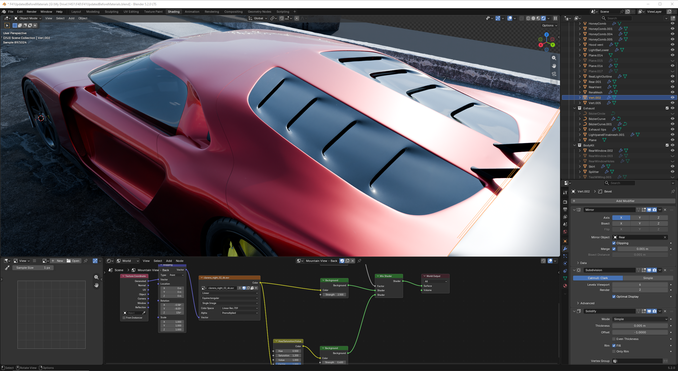This screenshot has width=678, height=371.
Task: Enable From Instancer on Texture Coordinate node
Action: pyautogui.click(x=124, y=318)
